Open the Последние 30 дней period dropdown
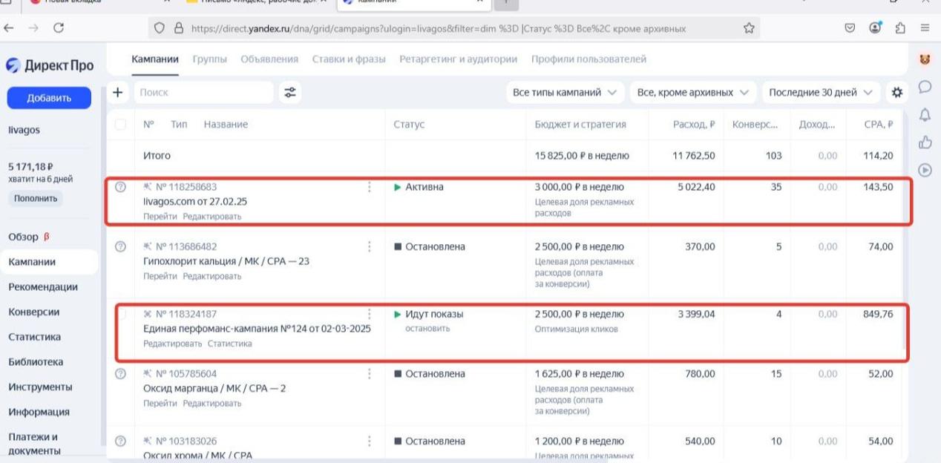The width and height of the screenshot is (941, 463). tap(821, 93)
